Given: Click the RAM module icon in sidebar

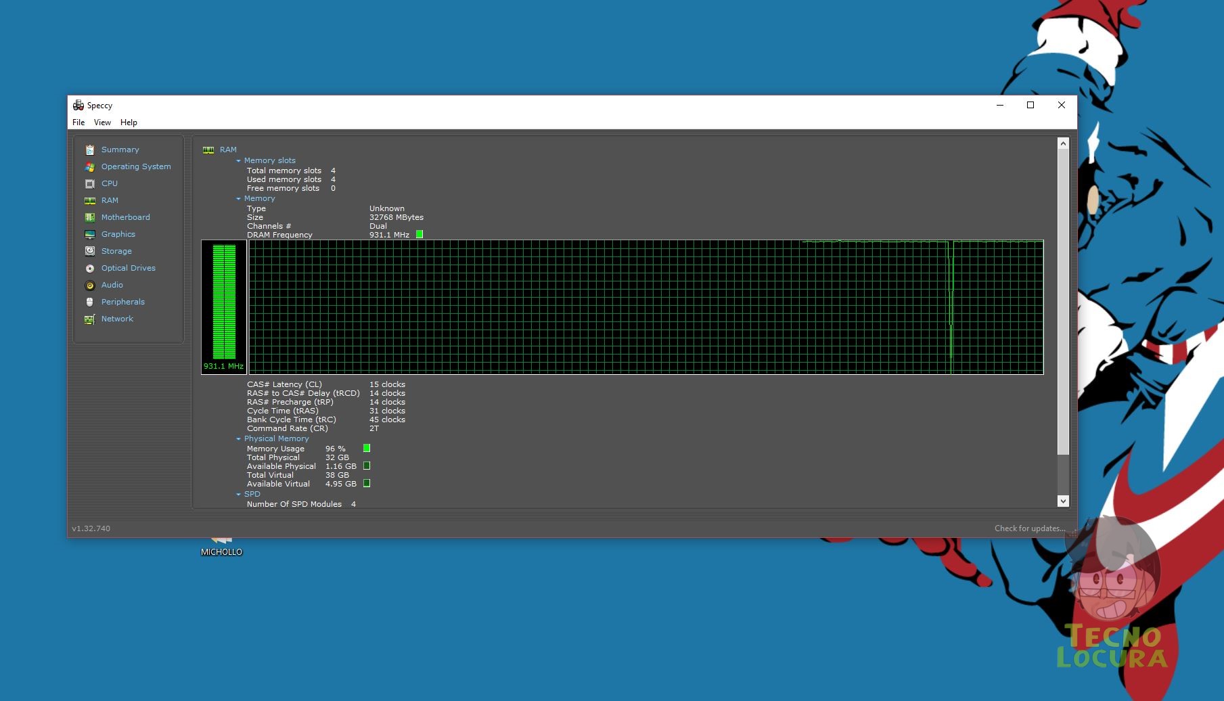Looking at the screenshot, I should coord(89,200).
